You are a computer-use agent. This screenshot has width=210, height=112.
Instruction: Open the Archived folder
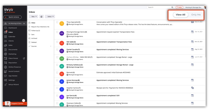coord(34,38)
